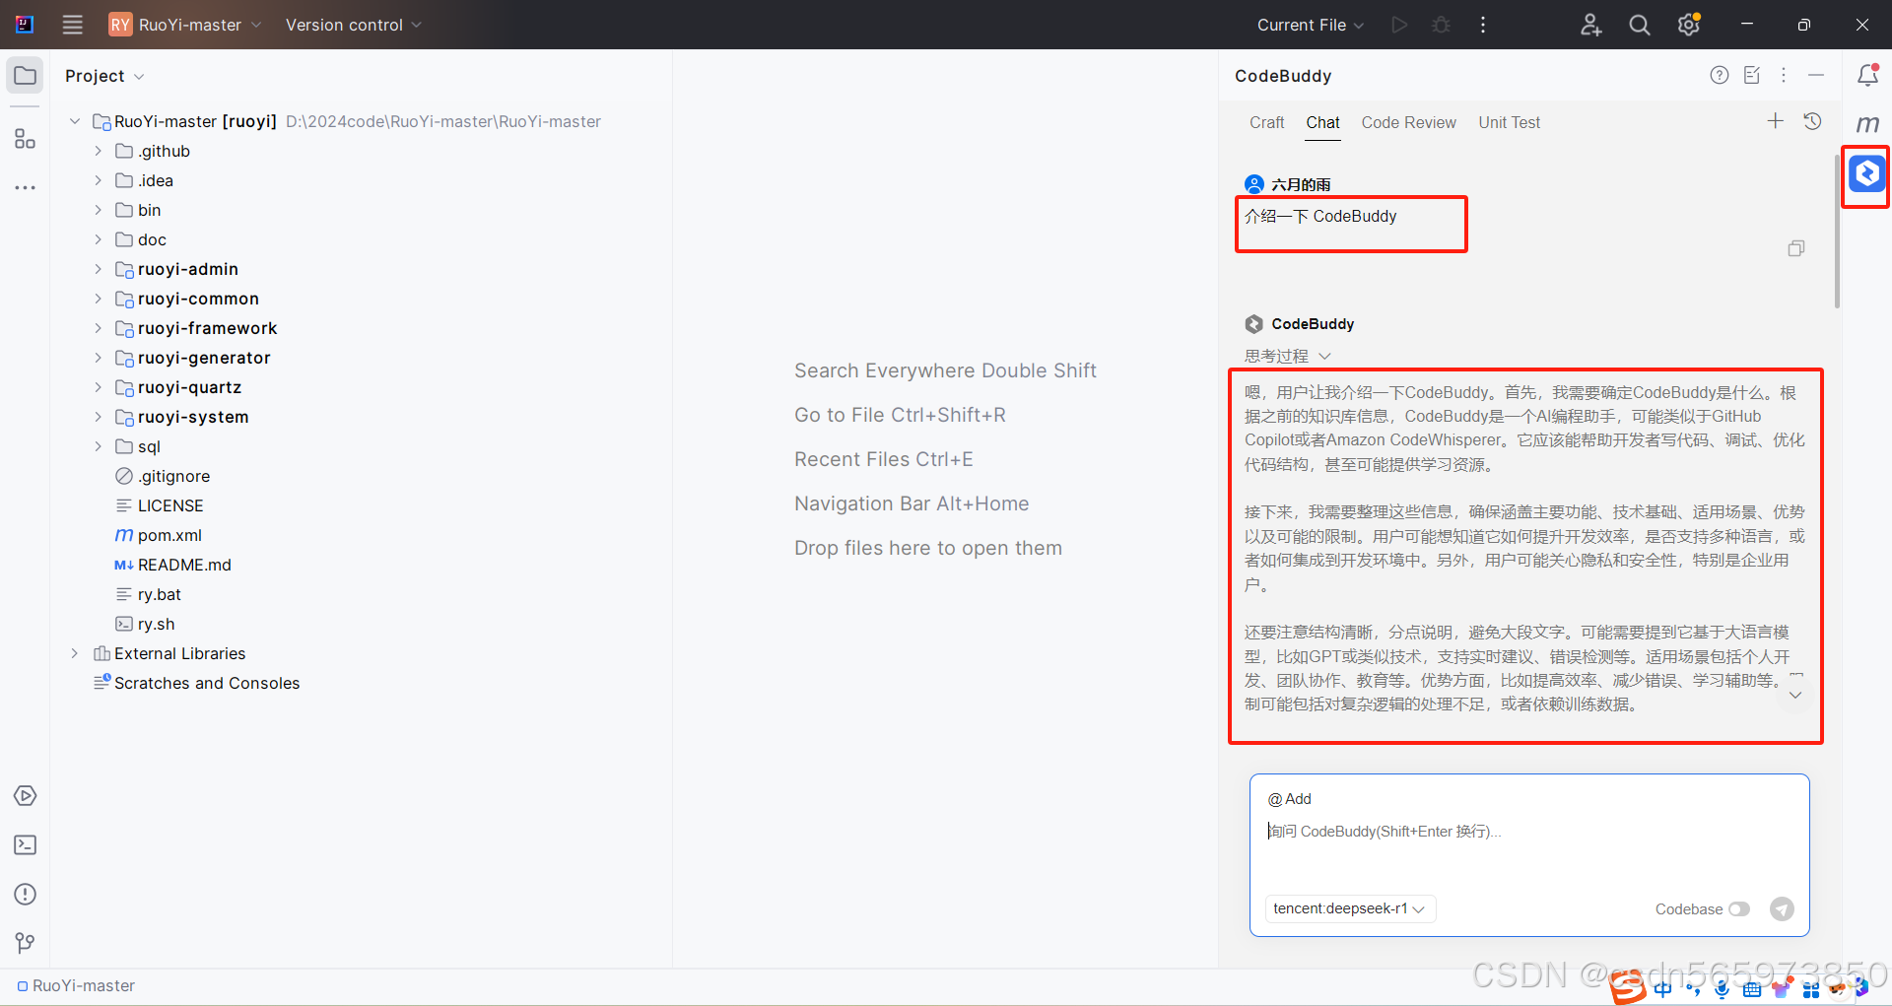This screenshot has height=1006, width=1892.
Task: Open the toolbar More Actions menu
Action: click(1483, 25)
